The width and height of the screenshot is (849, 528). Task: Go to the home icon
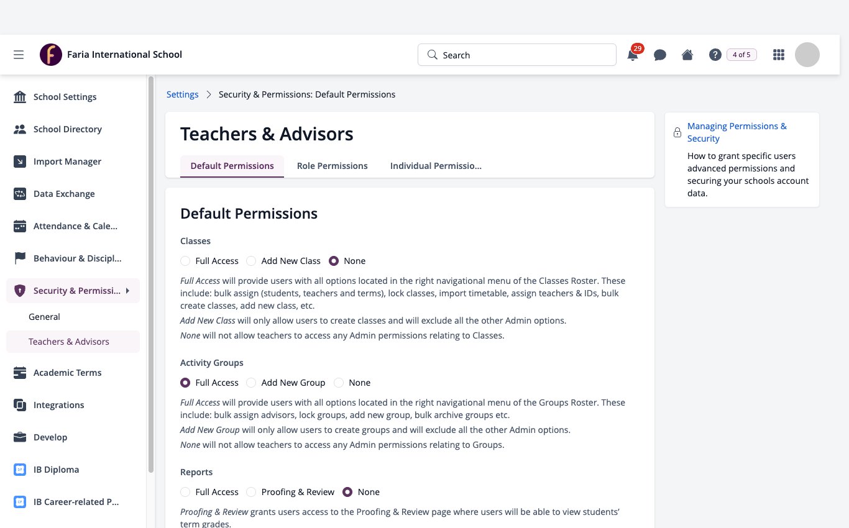(687, 55)
